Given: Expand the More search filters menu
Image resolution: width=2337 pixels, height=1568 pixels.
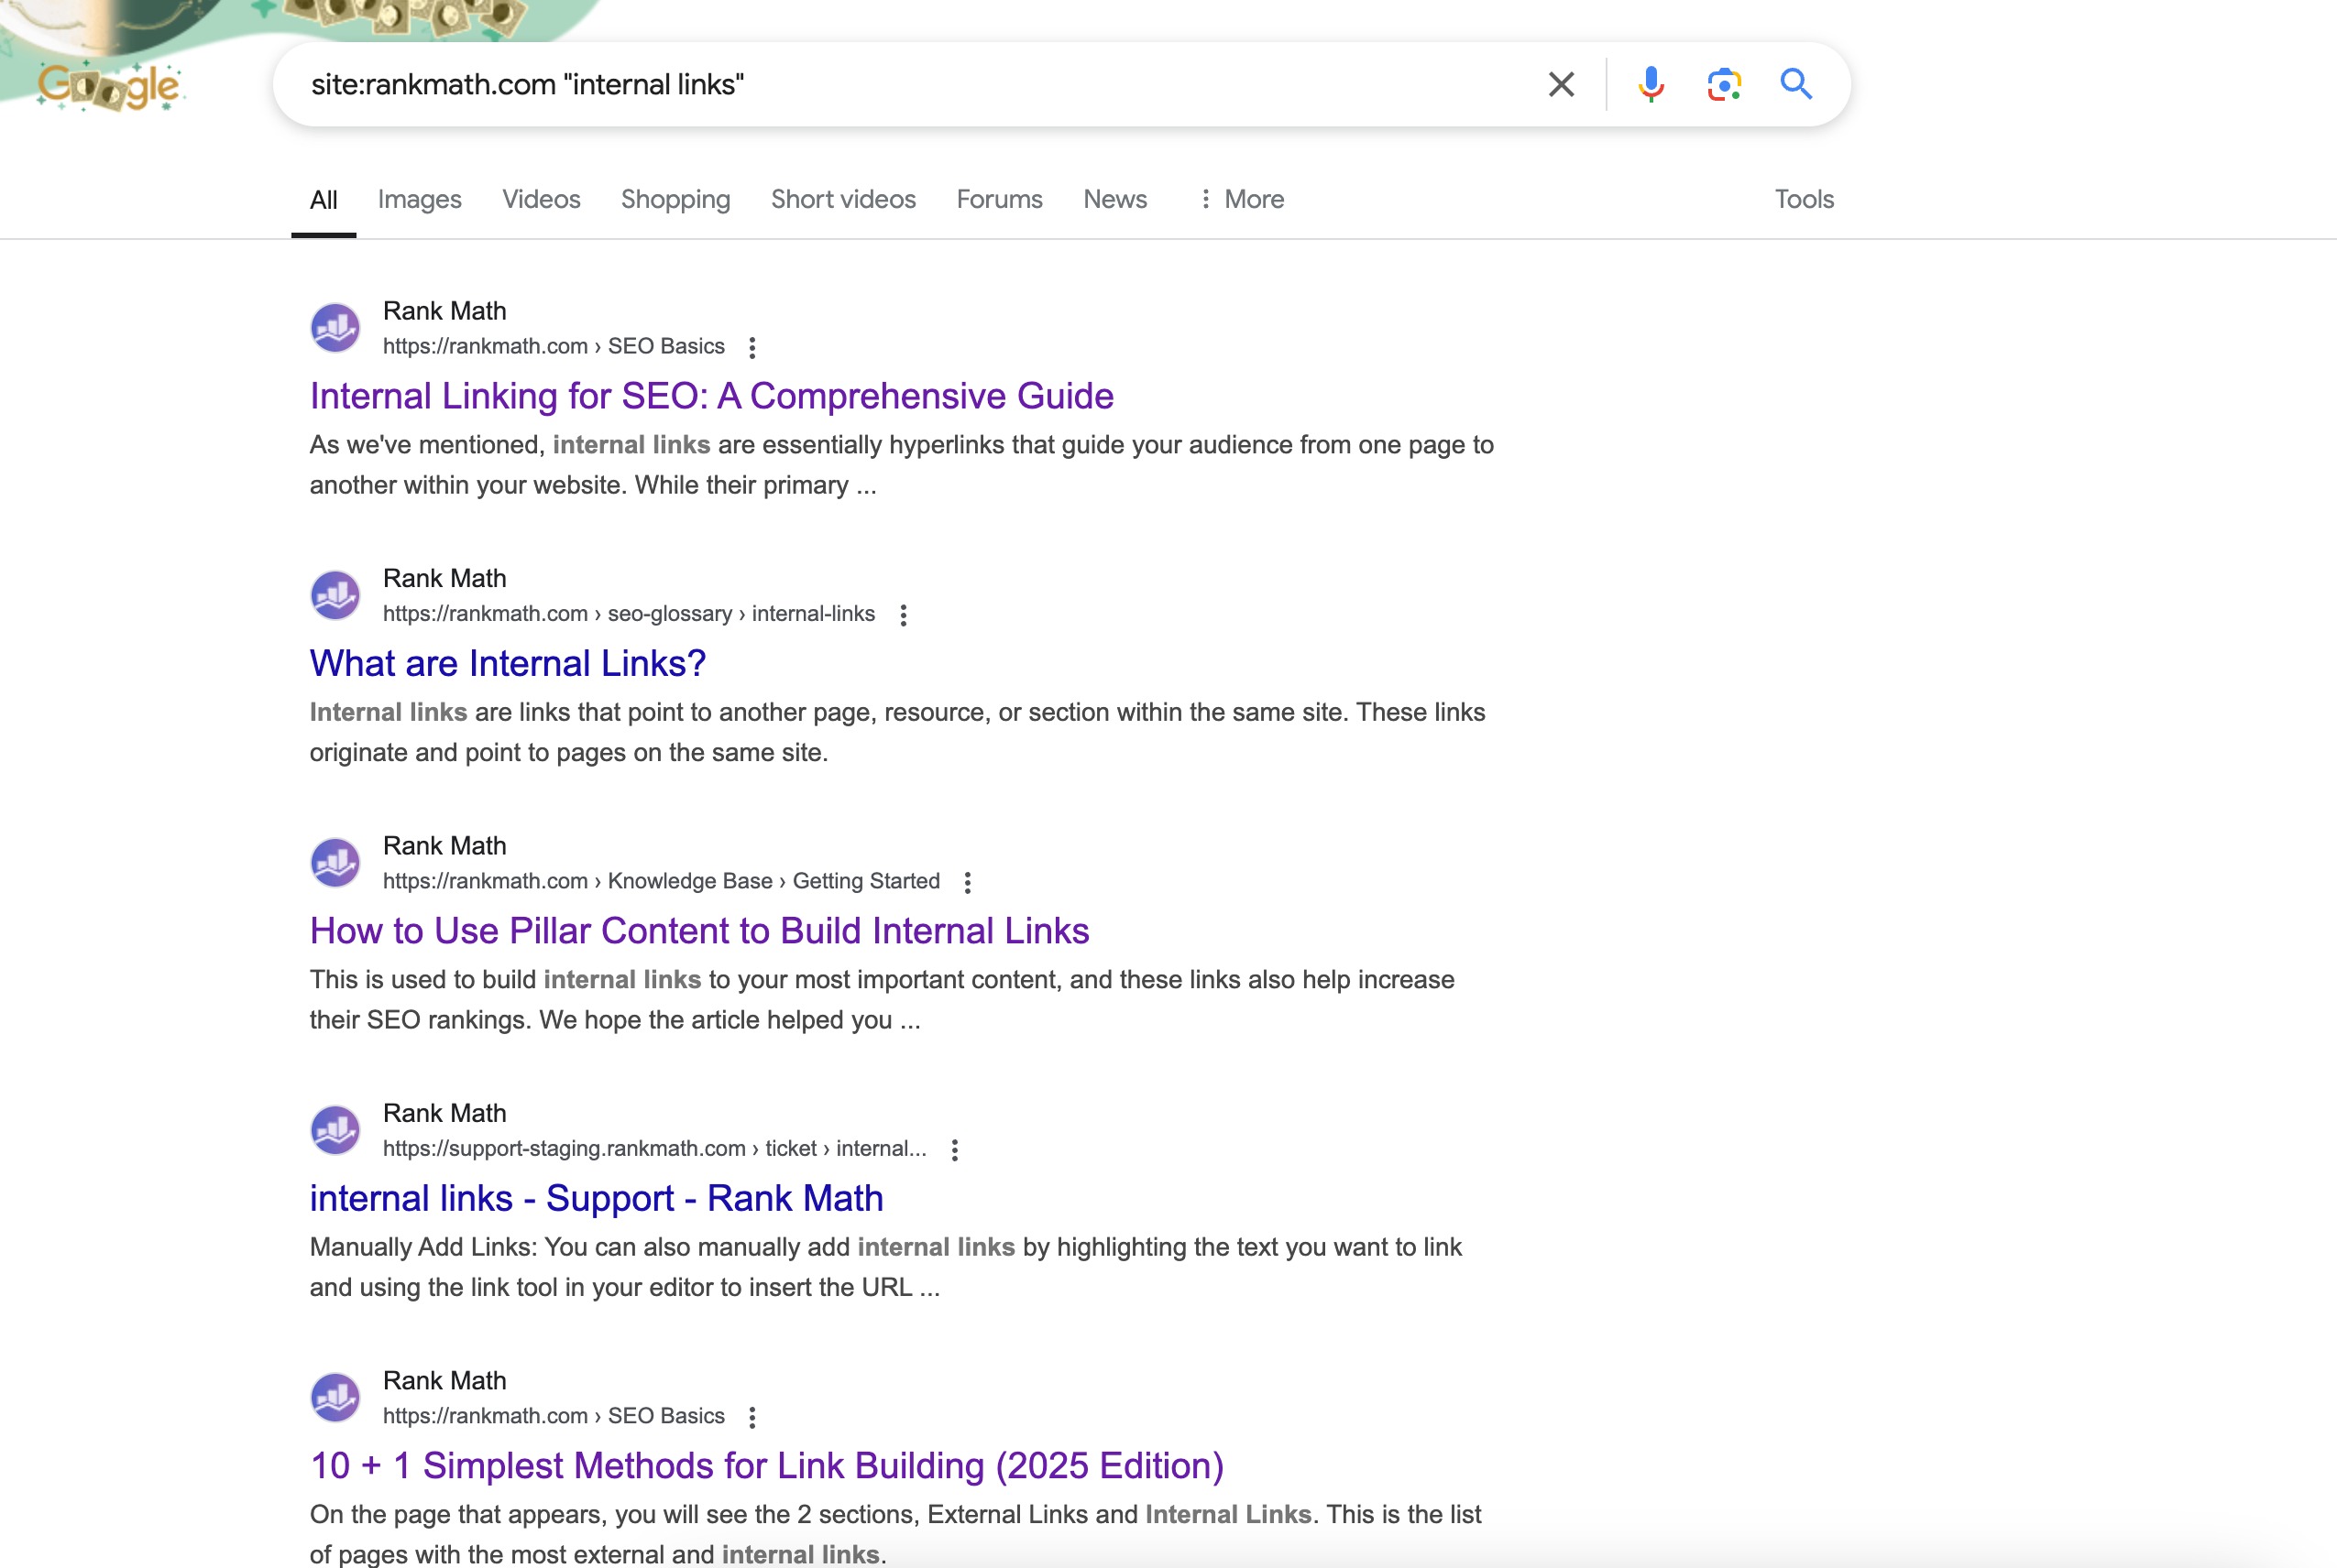Looking at the screenshot, I should 1242,199.
